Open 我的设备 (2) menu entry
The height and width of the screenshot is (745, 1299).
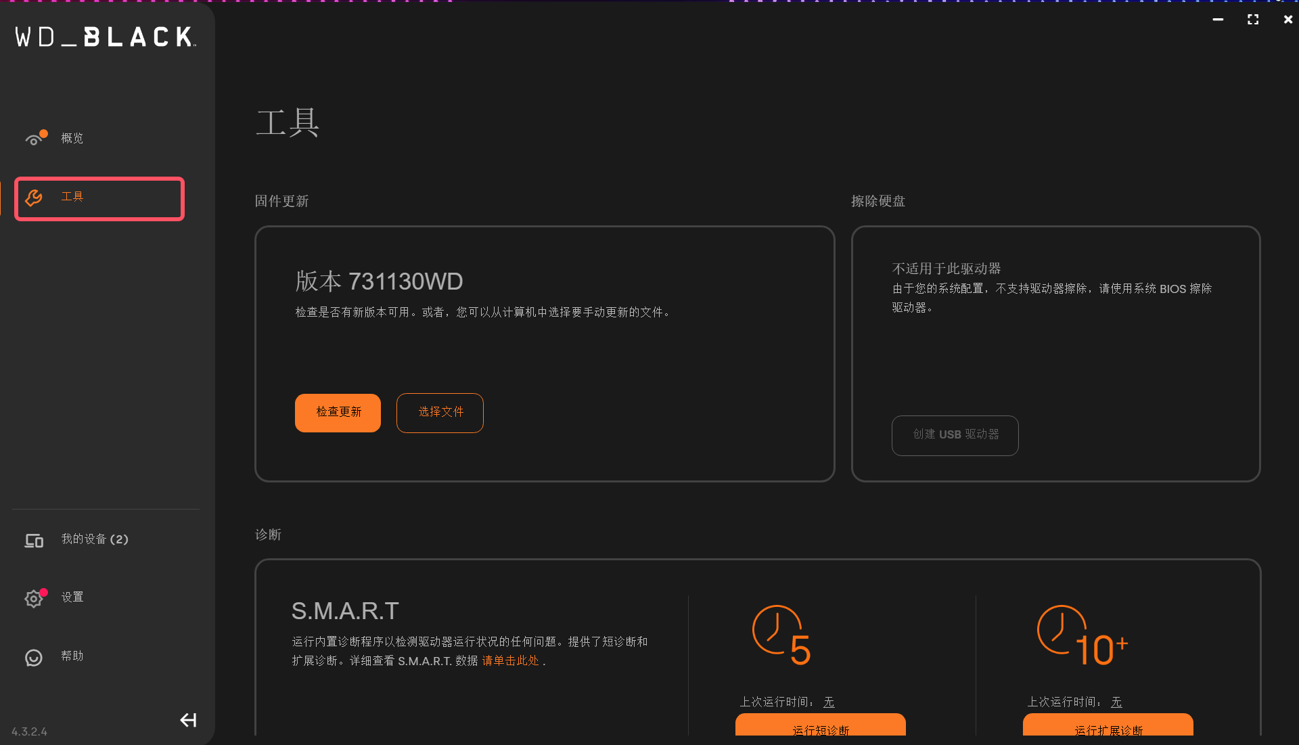95,539
